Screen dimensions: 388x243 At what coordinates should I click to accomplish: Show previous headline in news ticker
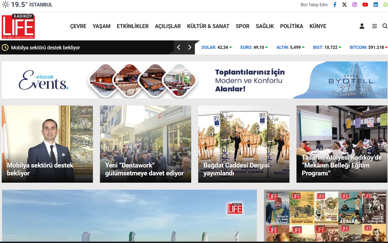click(179, 47)
